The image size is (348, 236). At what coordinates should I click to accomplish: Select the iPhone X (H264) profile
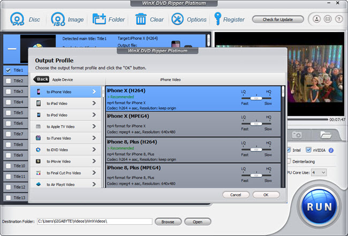(193, 98)
